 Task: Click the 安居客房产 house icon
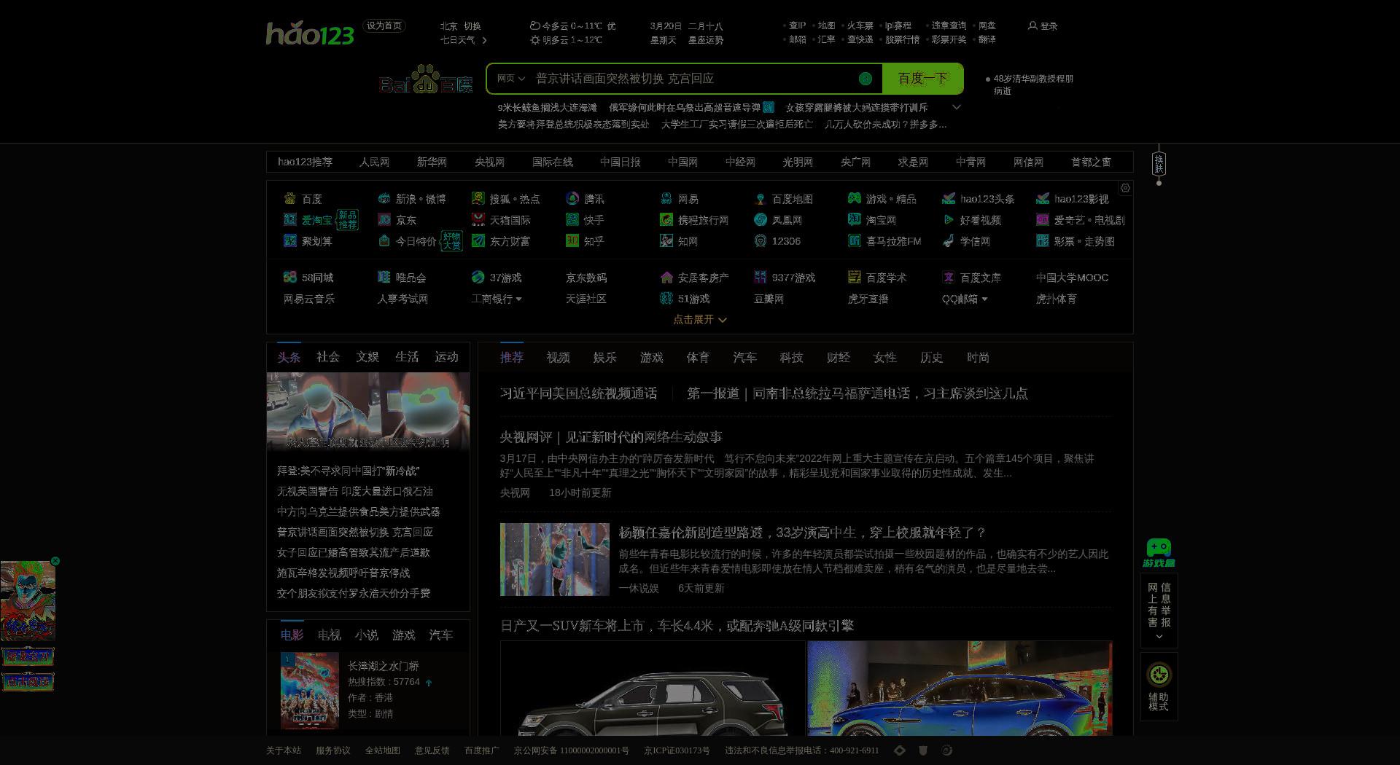[666, 277]
